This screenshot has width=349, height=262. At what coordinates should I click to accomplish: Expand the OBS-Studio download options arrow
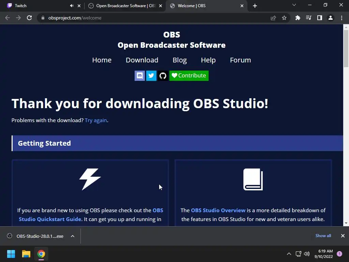click(x=73, y=236)
